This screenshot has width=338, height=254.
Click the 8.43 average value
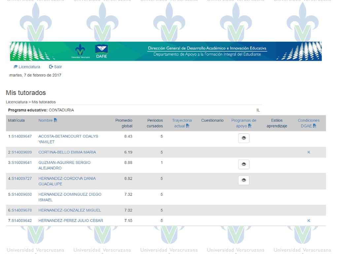click(128, 136)
